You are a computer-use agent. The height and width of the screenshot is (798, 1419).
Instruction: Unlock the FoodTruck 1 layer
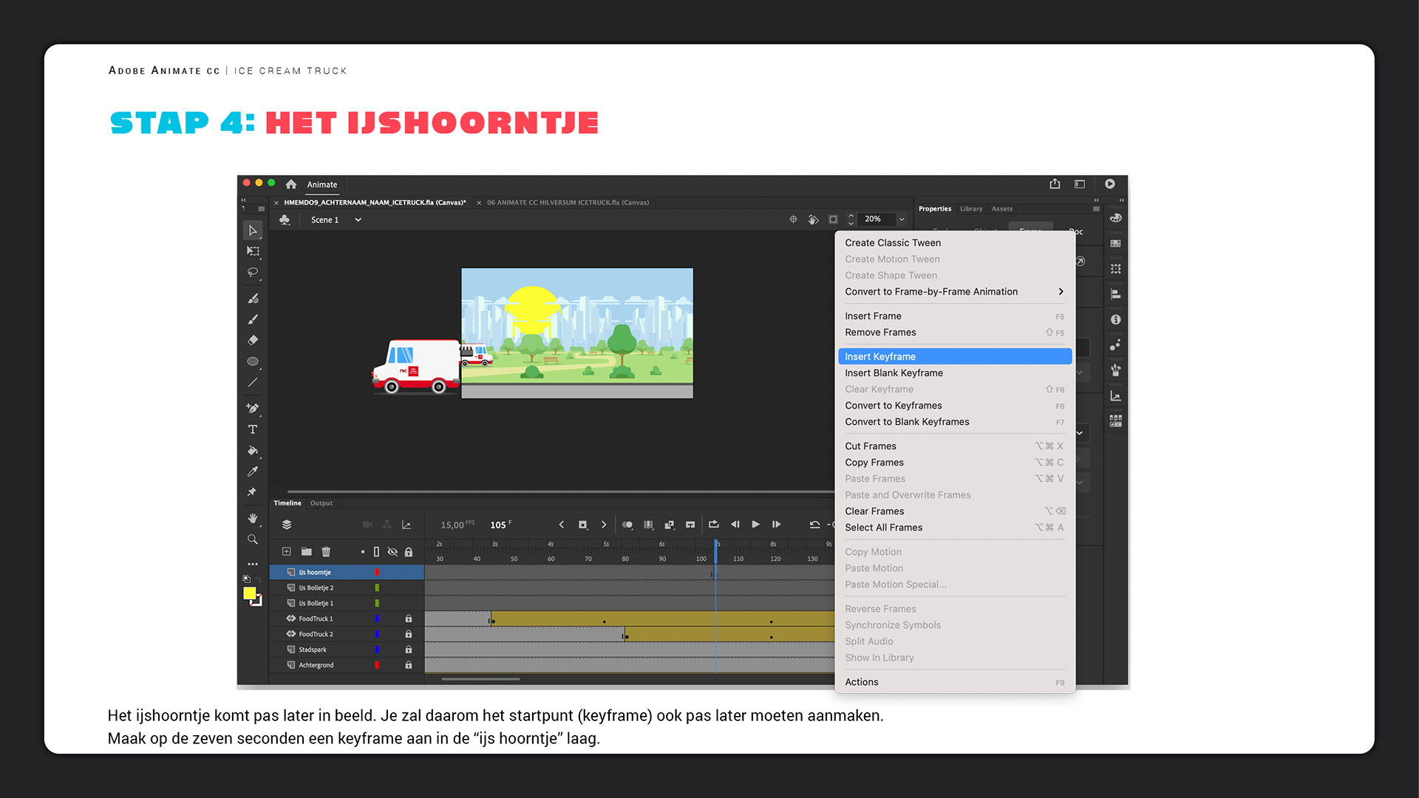408,618
